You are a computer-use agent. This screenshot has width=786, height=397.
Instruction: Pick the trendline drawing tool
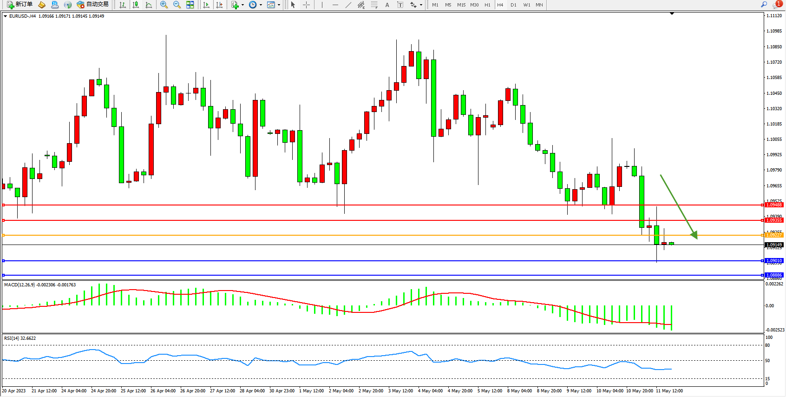tap(348, 5)
